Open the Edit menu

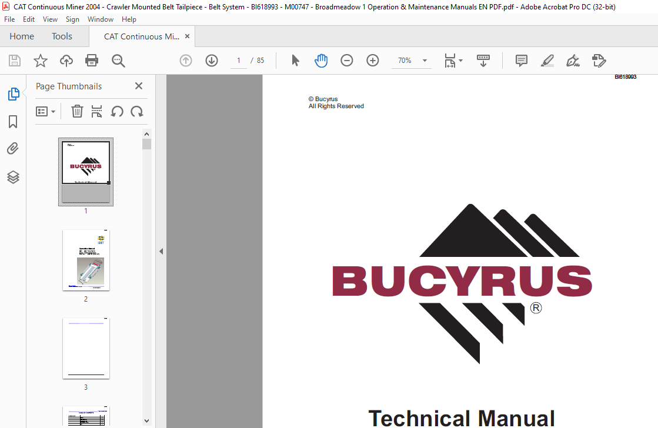click(x=29, y=19)
